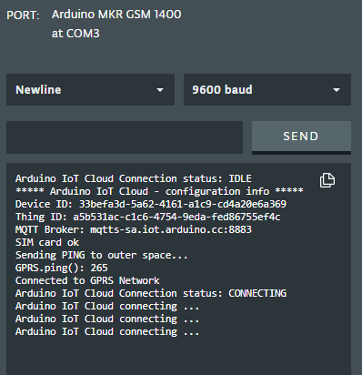Copy the serial monitor output
The height and width of the screenshot is (375, 362).
pos(327,180)
